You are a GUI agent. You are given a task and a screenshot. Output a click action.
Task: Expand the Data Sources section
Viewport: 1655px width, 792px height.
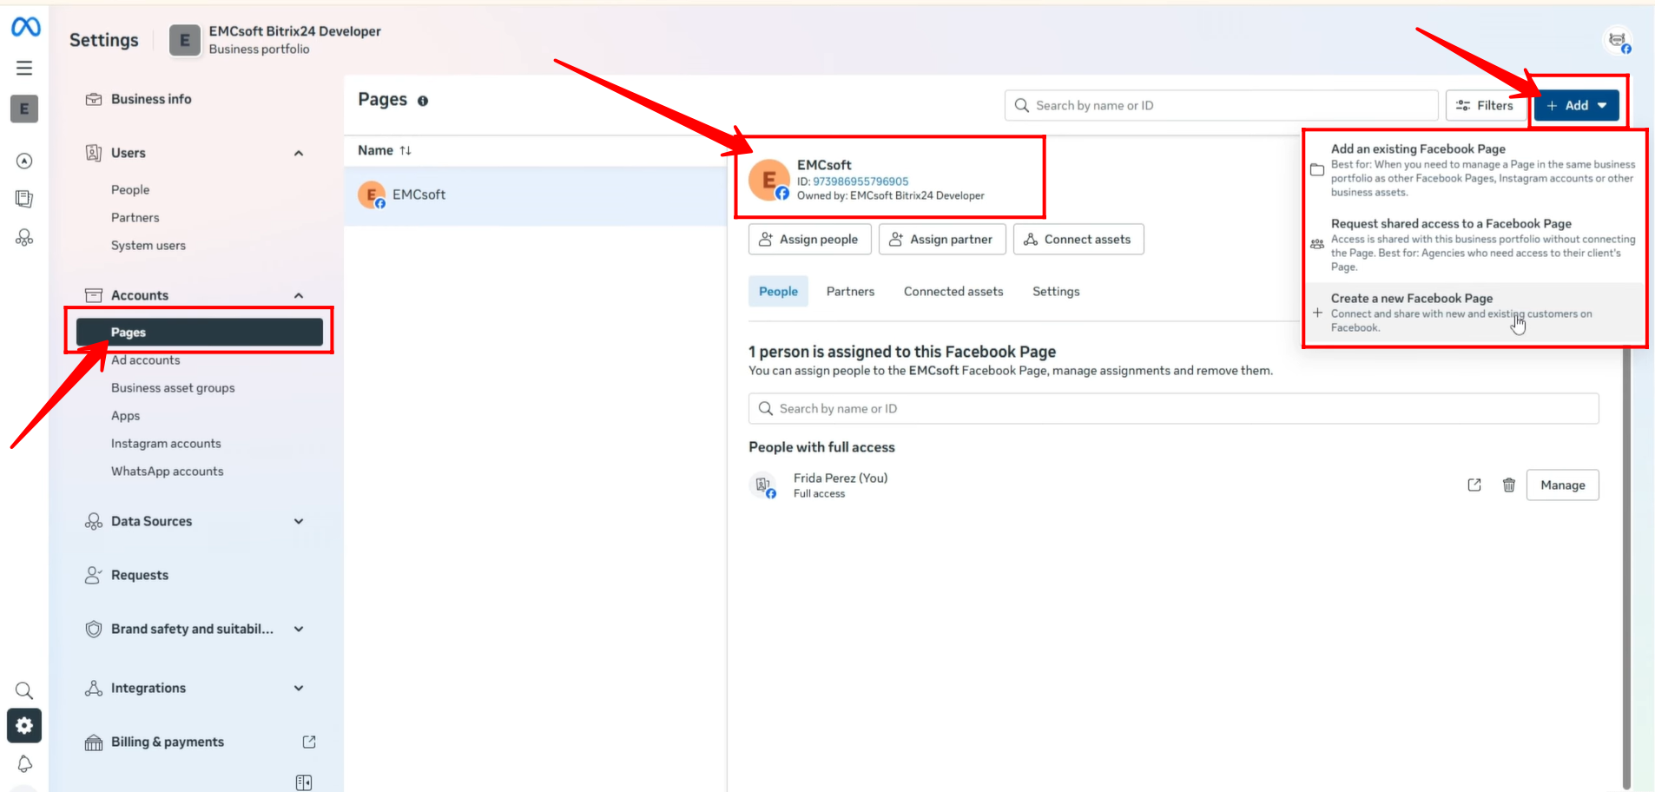[299, 522]
